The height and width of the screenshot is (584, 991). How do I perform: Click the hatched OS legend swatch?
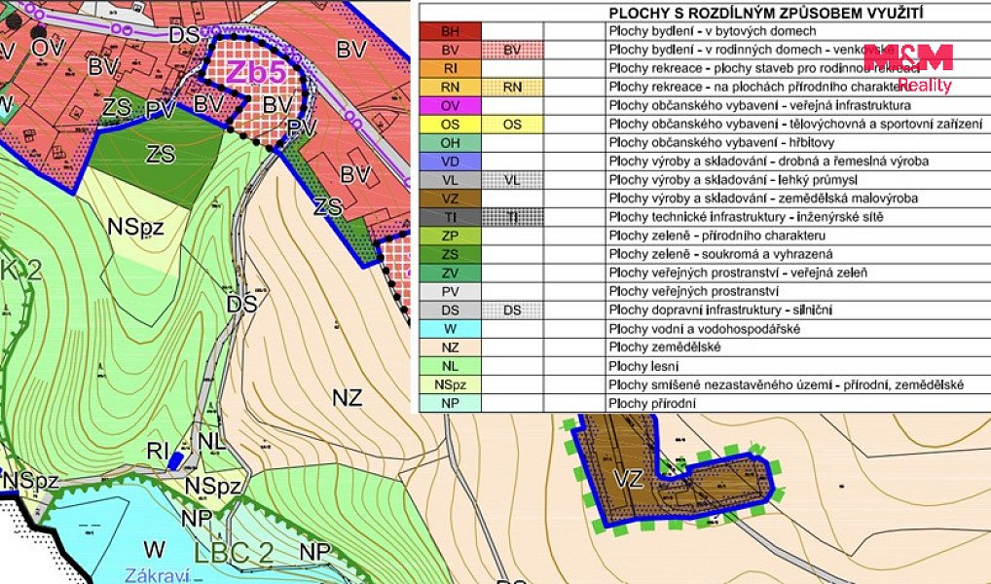pos(512,124)
